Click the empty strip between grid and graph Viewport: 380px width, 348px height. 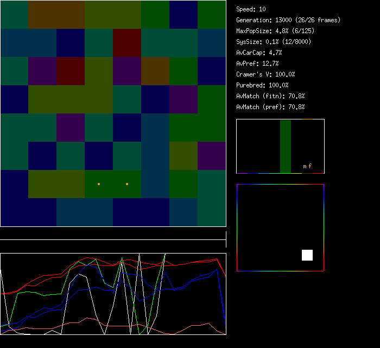point(113,239)
